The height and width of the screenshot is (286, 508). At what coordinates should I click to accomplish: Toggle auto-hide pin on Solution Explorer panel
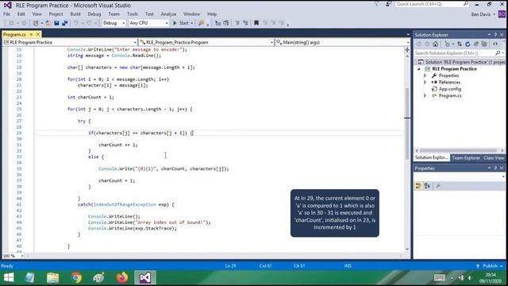pyautogui.click(x=495, y=35)
